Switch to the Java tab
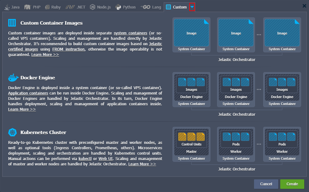The image size is (309, 192). pyautogui.click(x=12, y=7)
